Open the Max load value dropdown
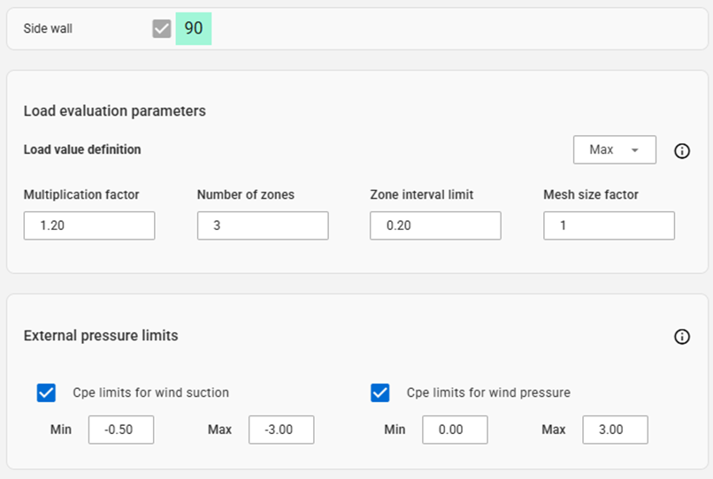This screenshot has width=713, height=479. (614, 149)
